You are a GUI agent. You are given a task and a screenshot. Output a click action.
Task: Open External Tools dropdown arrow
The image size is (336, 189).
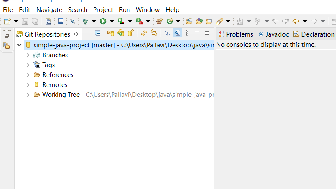tap(148, 21)
